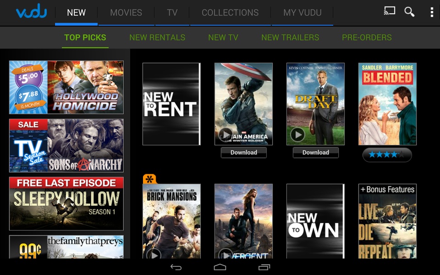Viewport: 440px width, 275px height.
Task: Tap the orange asterisk badge on Brick Mansions
Action: coord(149,179)
